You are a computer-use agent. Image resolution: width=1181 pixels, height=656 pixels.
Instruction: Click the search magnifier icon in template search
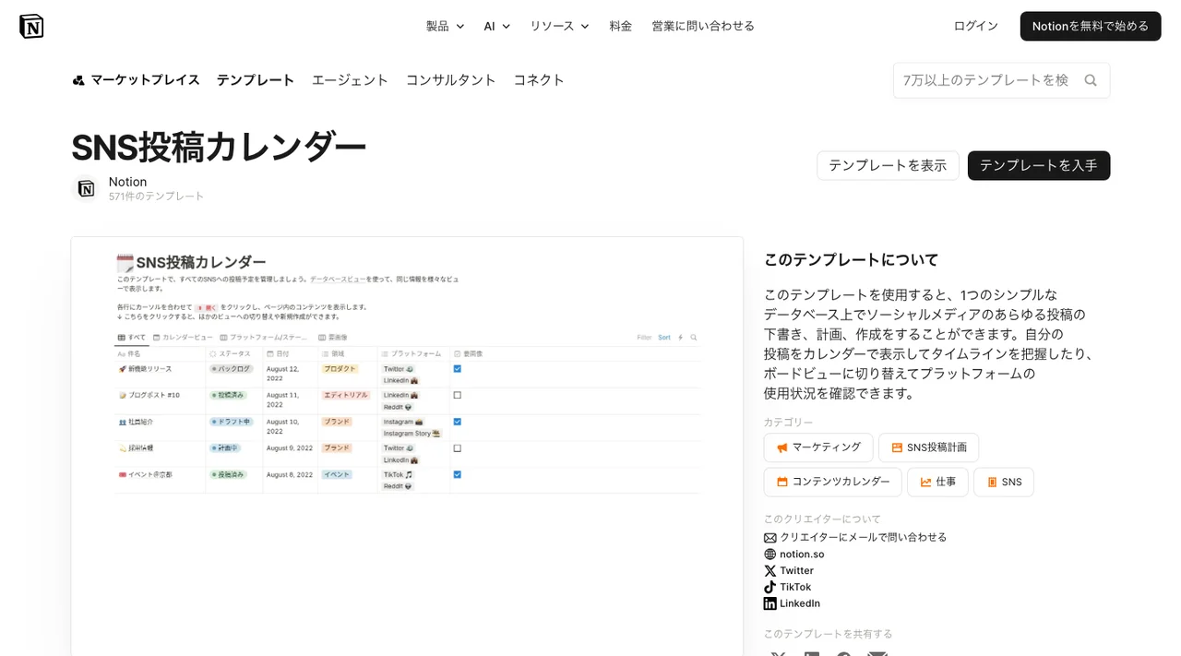pos(1091,80)
